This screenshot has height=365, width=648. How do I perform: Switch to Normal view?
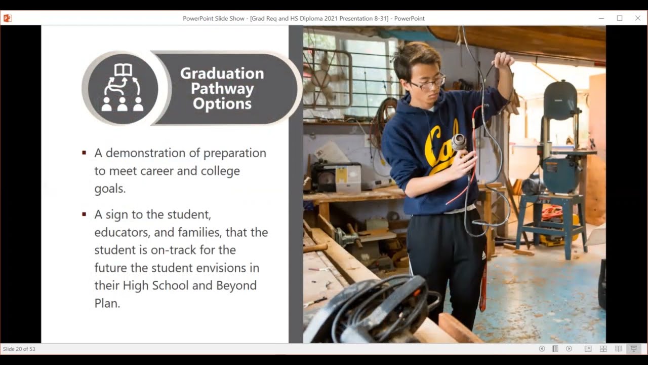coord(588,349)
